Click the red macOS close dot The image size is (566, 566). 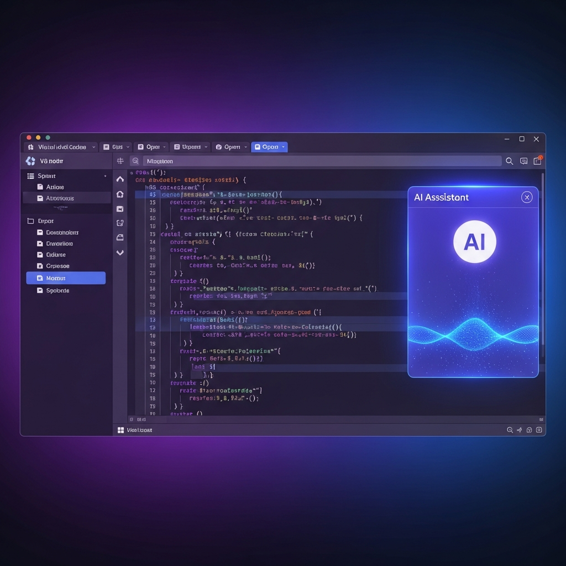(29, 138)
